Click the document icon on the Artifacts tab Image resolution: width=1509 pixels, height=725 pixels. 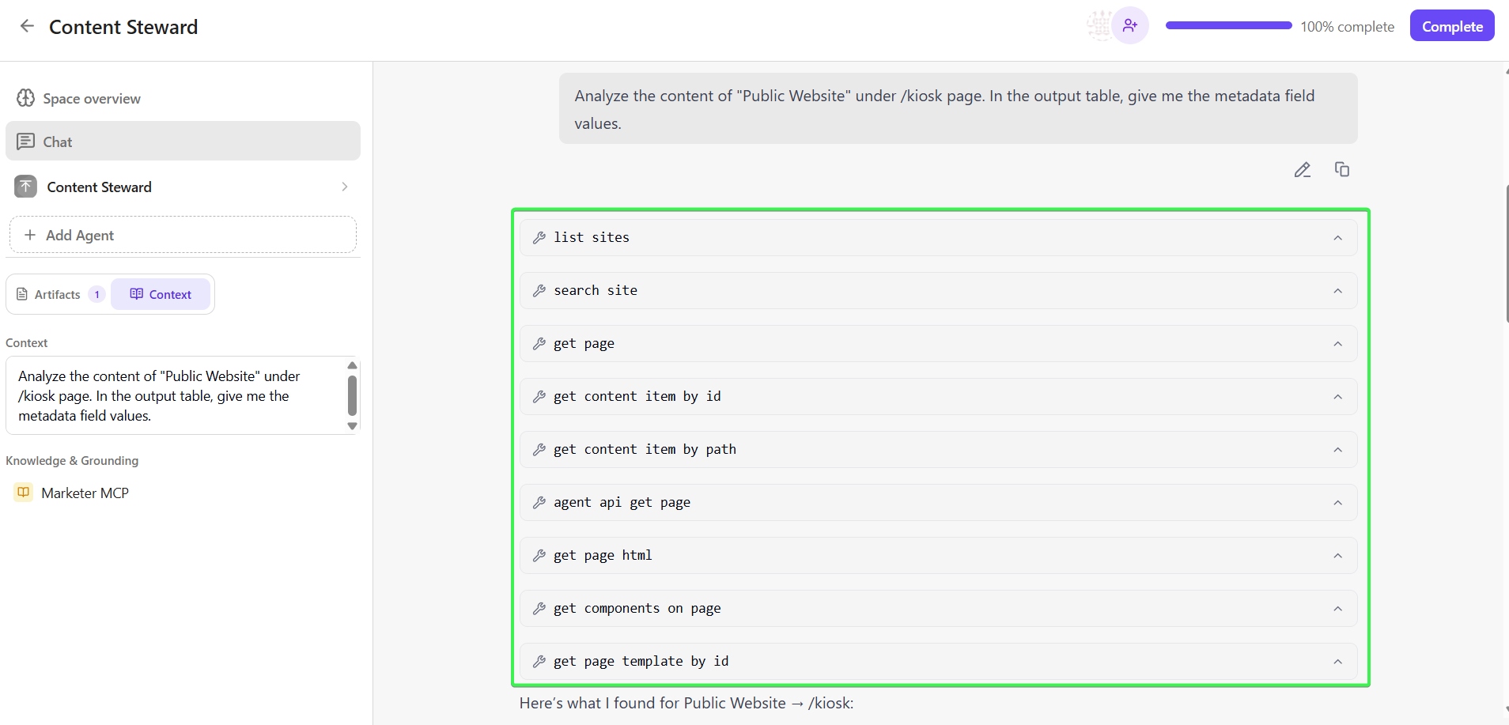(22, 293)
